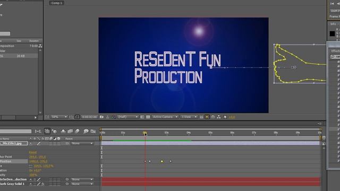This screenshot has width=340, height=191.
Task: Click the project panel scroll right arrow
Action: [x=36, y=117]
